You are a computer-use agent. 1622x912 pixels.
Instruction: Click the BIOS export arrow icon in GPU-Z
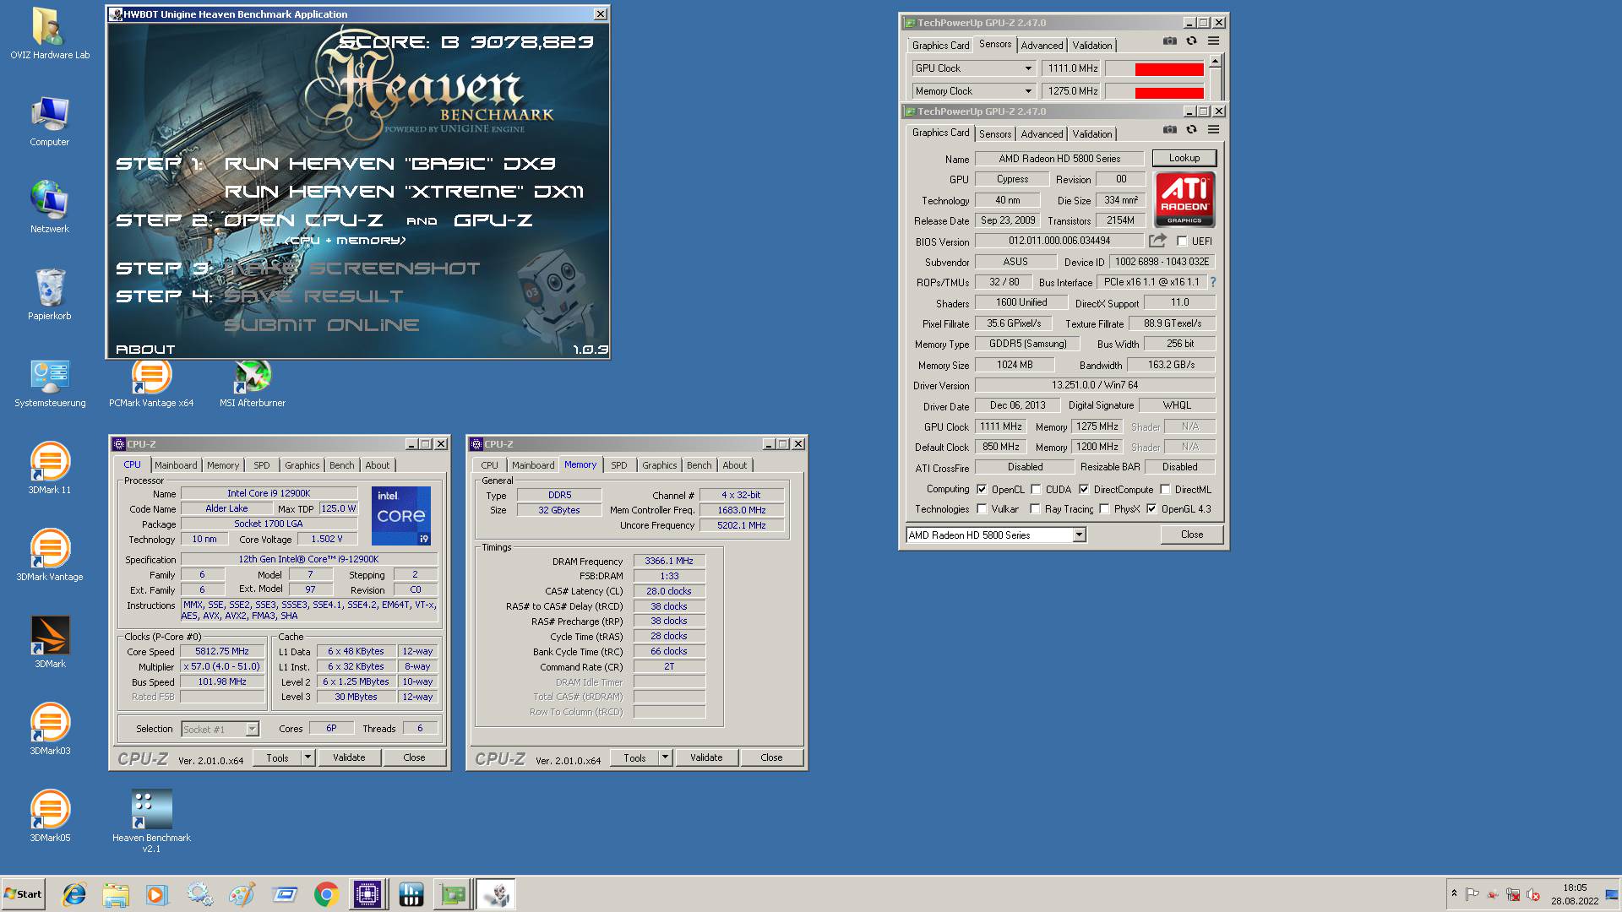tap(1157, 241)
